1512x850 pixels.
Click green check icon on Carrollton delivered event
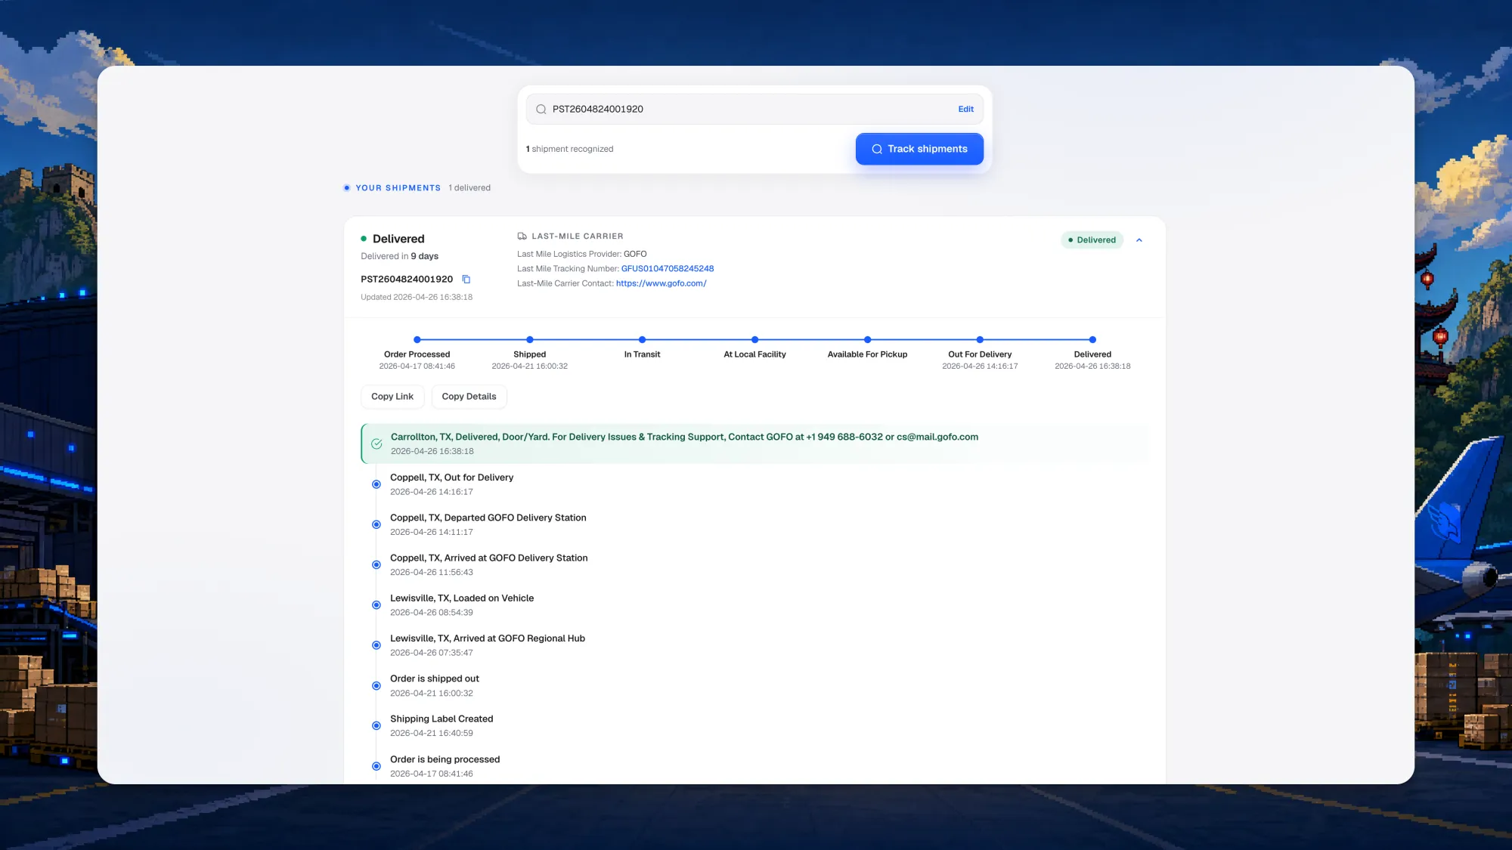(376, 444)
